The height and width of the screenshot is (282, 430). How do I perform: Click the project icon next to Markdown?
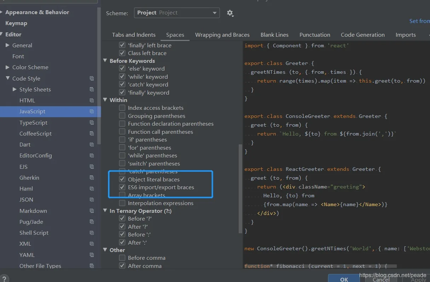92,211
